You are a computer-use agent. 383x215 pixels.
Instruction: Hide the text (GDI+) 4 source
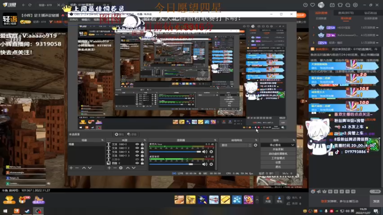click(137, 151)
